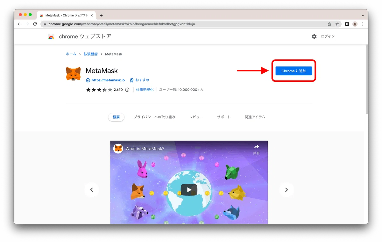Open a new tab with plus icon
This screenshot has height=242, width=382.
click(x=101, y=15)
